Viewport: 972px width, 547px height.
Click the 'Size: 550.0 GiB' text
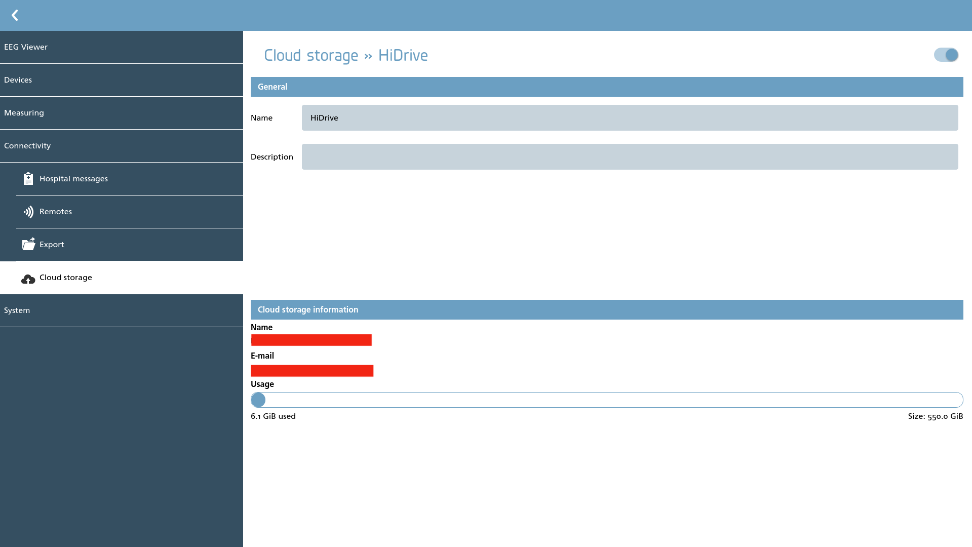[x=935, y=416]
